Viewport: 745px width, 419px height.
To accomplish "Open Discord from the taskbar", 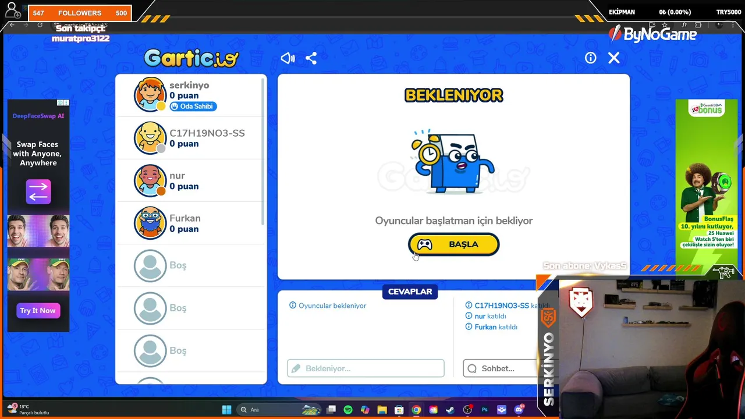I will [519, 410].
